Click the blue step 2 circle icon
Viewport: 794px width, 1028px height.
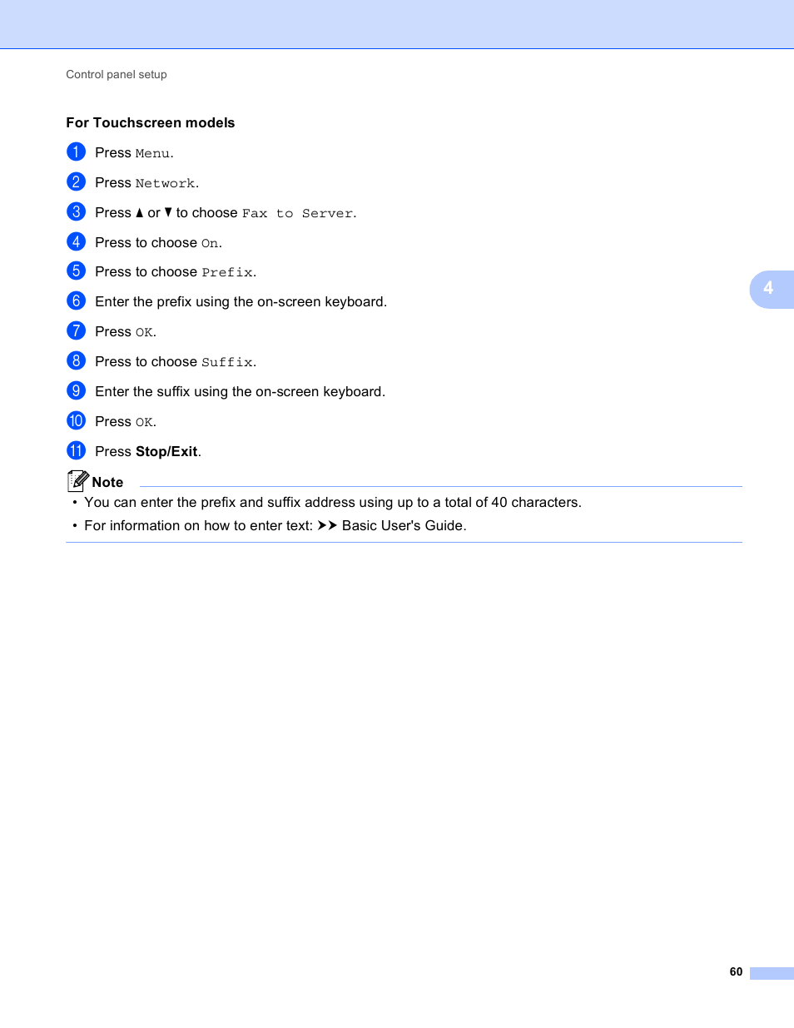click(77, 181)
